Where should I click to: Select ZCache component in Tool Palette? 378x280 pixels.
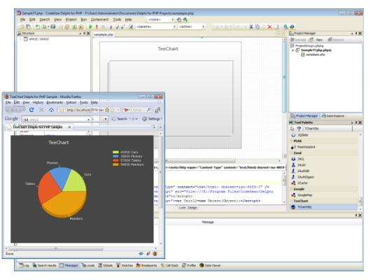coord(323,183)
